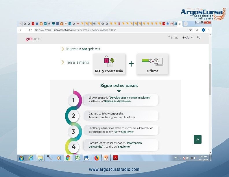Open the Chrome three-dot menu

208,30
